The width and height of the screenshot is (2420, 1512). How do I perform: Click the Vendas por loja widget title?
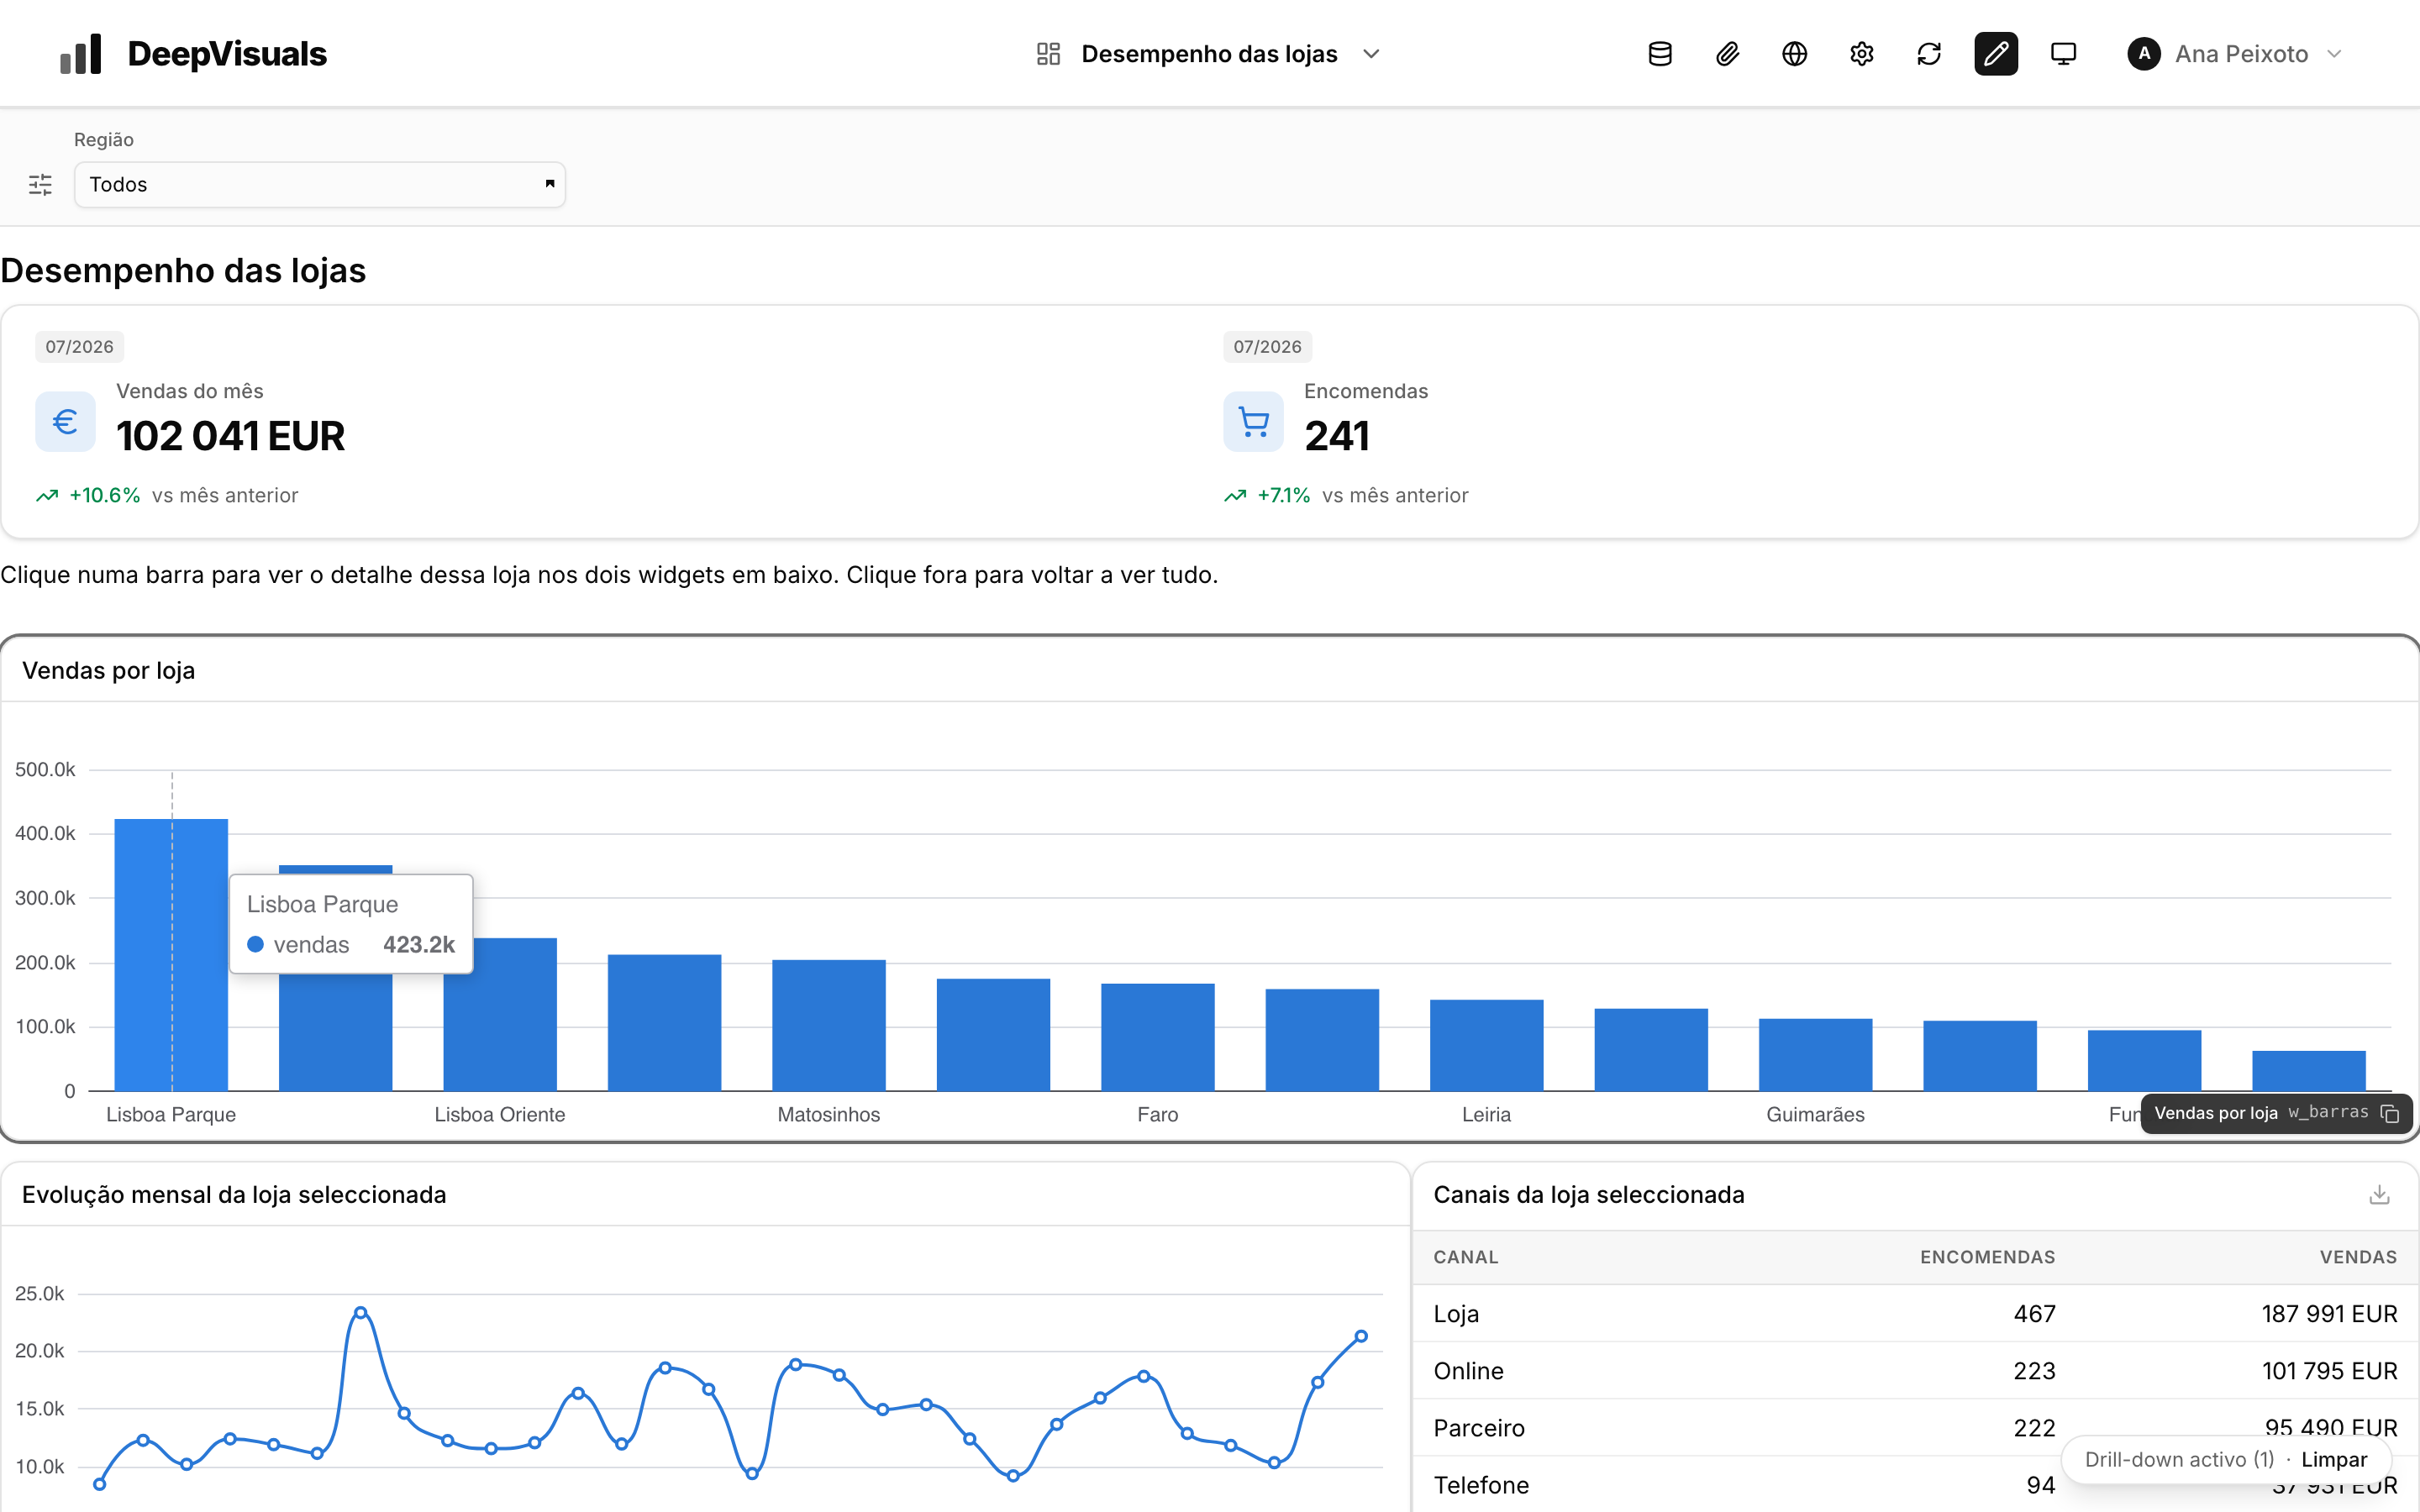click(108, 671)
